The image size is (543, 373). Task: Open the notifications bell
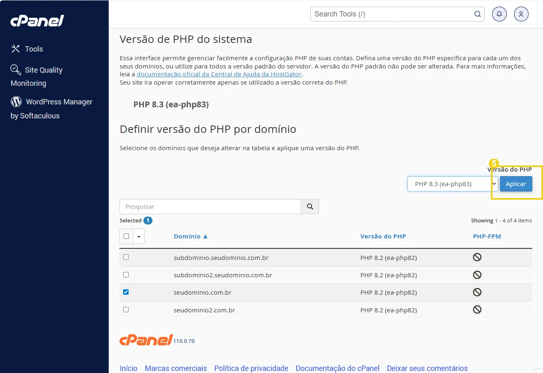point(499,14)
